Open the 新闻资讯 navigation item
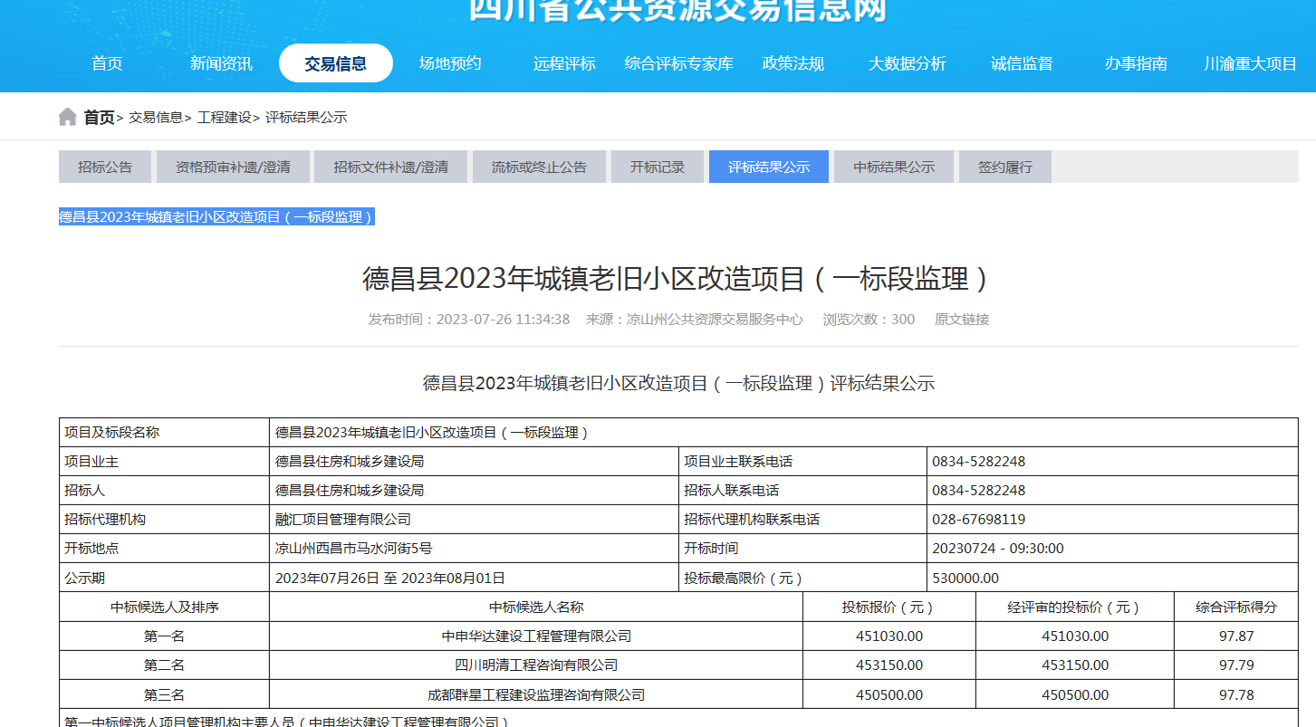 point(221,63)
